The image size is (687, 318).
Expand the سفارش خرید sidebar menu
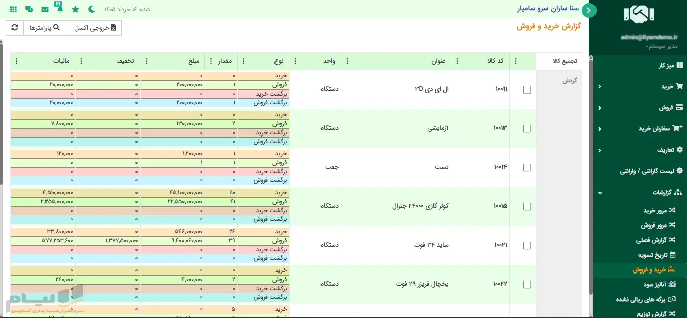click(640, 129)
